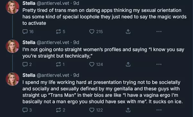Viewport: 193px width, 117px height.
Task: Open @antlervel.vet handle on the second post
Action: 53,42
